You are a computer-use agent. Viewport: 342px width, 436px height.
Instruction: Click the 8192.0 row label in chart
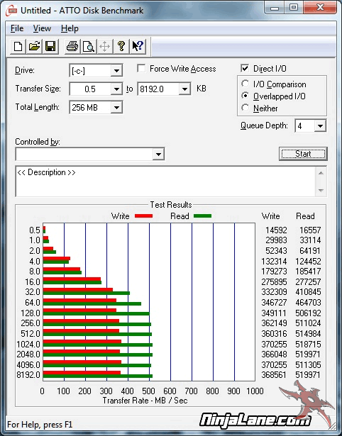point(28,375)
